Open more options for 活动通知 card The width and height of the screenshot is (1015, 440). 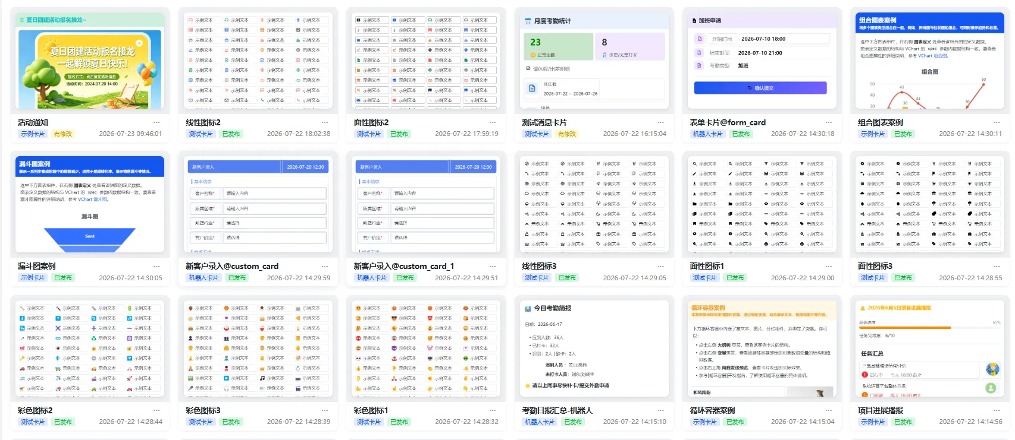pos(157,122)
